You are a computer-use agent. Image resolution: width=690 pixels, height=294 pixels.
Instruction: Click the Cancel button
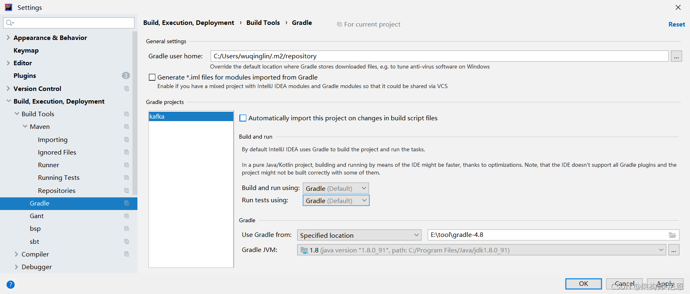tap(624, 284)
